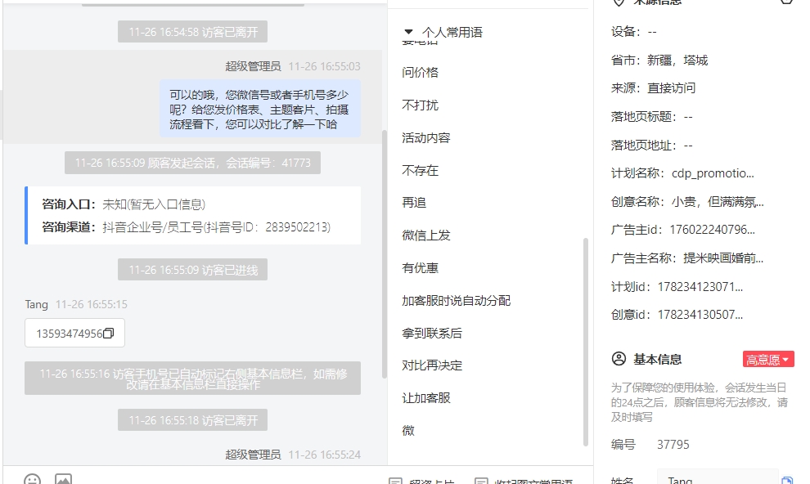Click the notice 11-26 16:55:18 访客已离开

193,420
